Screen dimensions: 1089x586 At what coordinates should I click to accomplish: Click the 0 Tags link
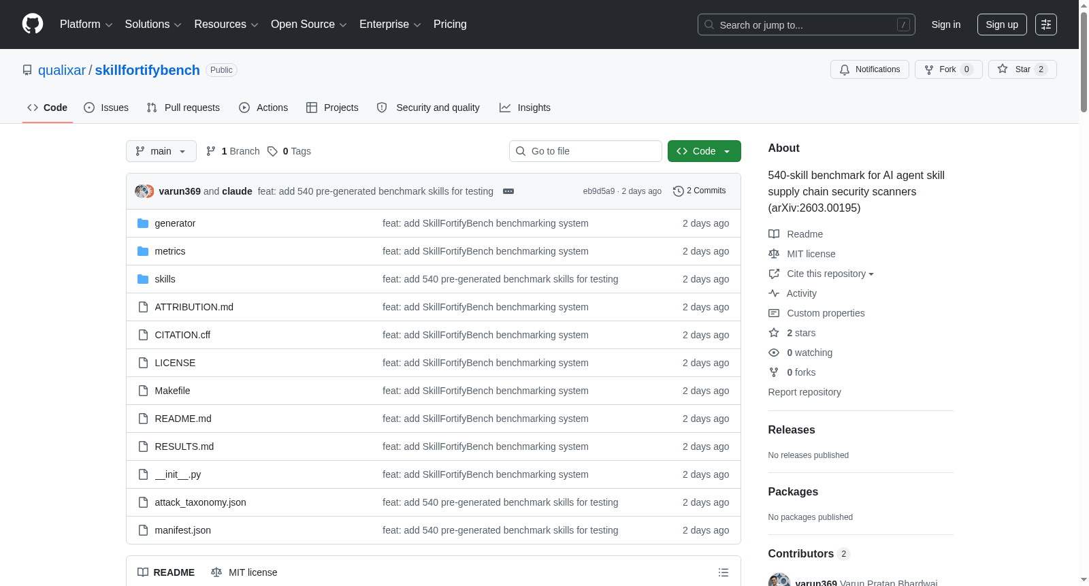pos(289,151)
